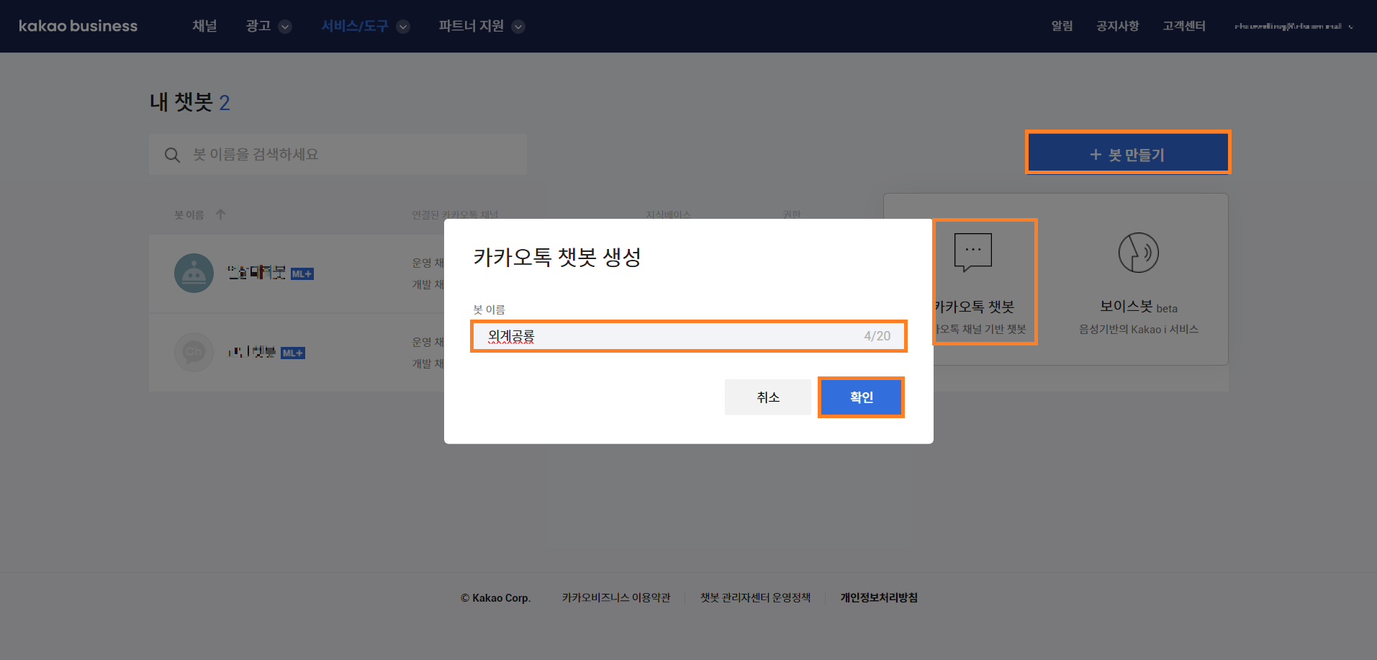1377x660 pixels.
Task: Click the 봇 이름 column header
Action: [189, 214]
